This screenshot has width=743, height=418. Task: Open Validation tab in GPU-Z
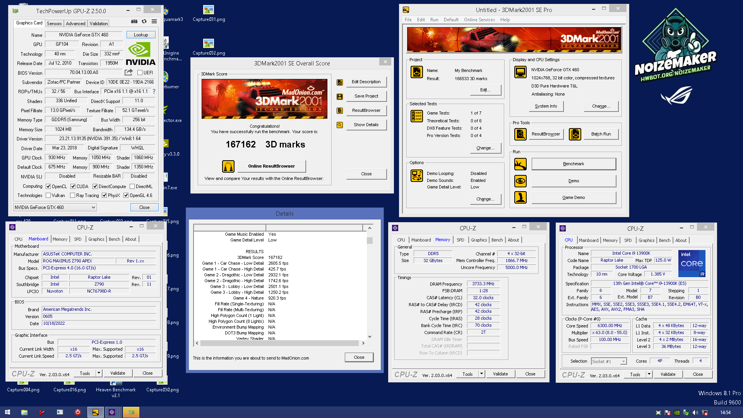pos(99,23)
